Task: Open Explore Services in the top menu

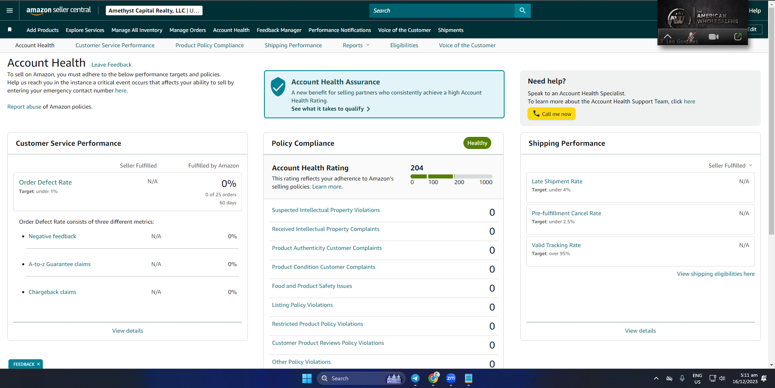Action: (85, 30)
